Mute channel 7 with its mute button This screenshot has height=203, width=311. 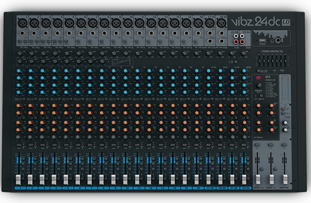pyautogui.click(x=90, y=145)
